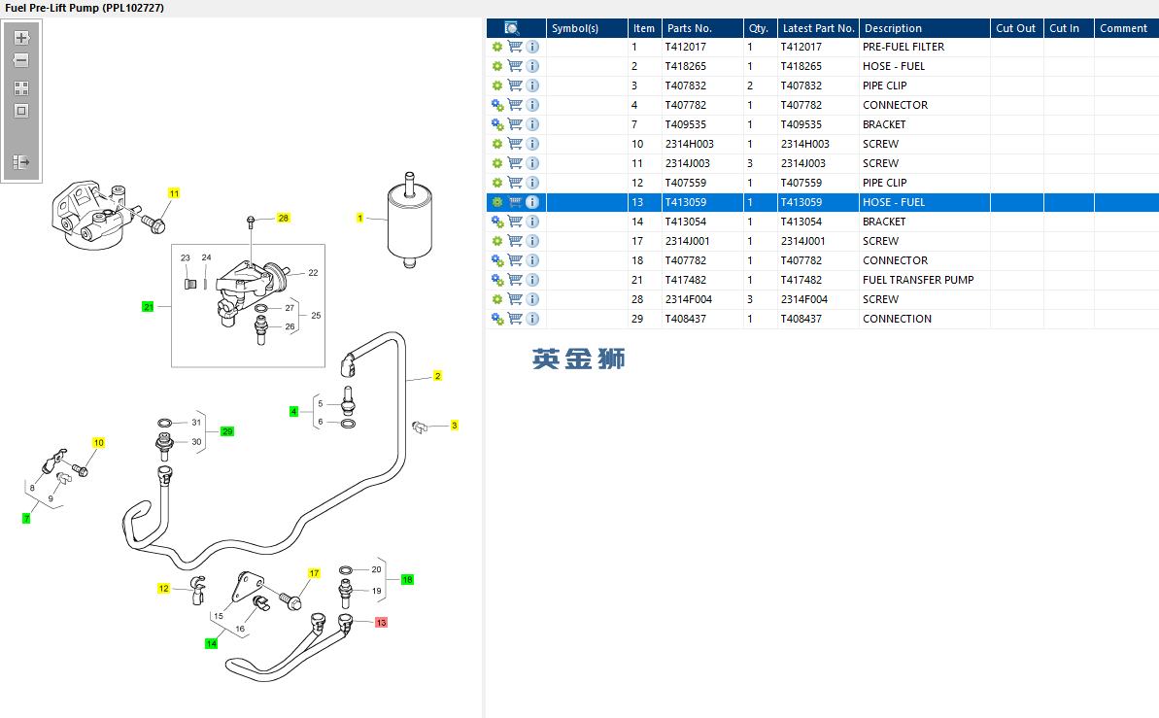Image resolution: width=1159 pixels, height=718 pixels.
Task: Click the Qty. column header
Action: coord(760,28)
